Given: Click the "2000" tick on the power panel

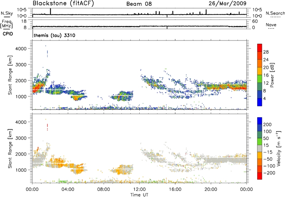Looking at the screenshot, I should [21, 80].
